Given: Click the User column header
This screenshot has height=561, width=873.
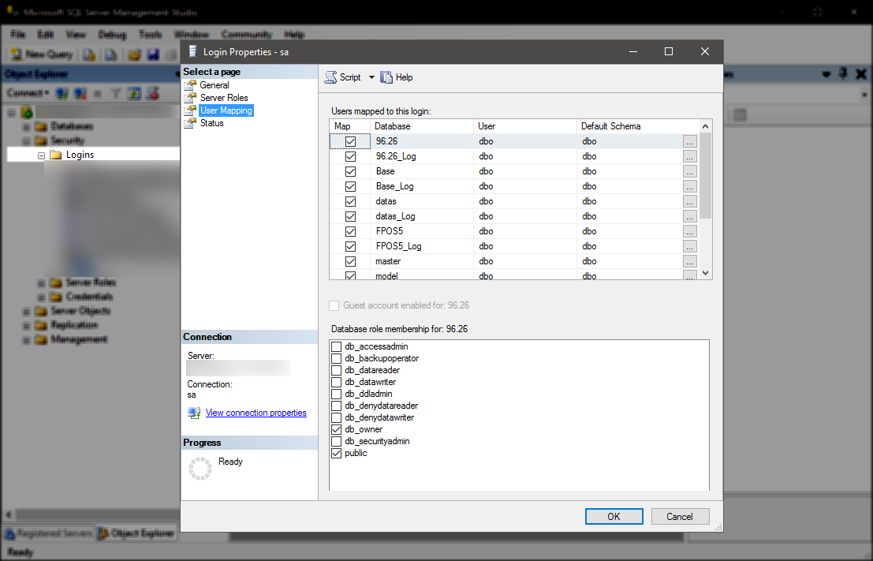Looking at the screenshot, I should coord(525,126).
